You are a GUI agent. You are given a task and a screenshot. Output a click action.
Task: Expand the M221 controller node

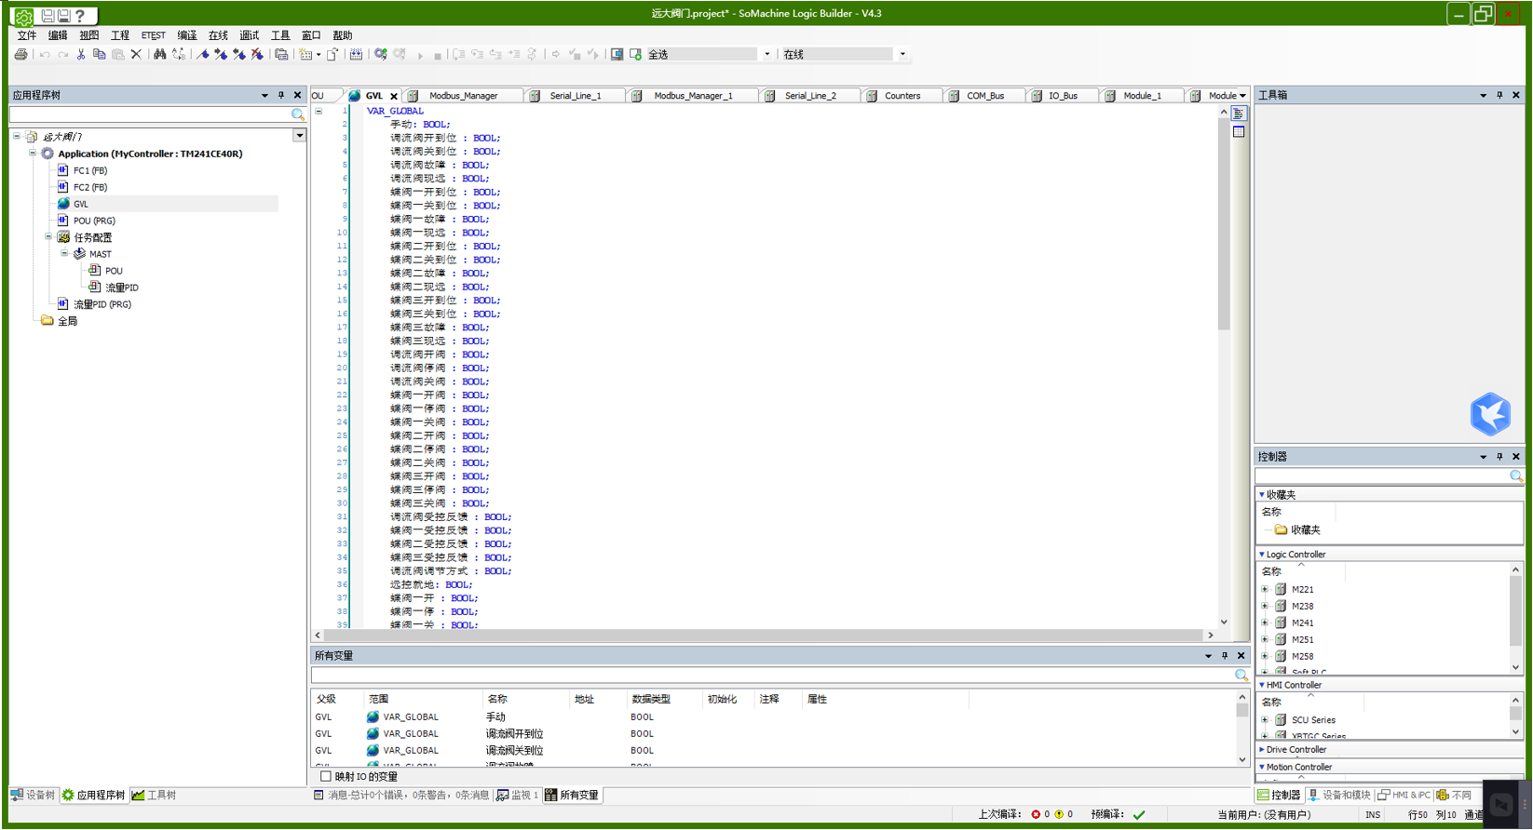tap(1265, 590)
